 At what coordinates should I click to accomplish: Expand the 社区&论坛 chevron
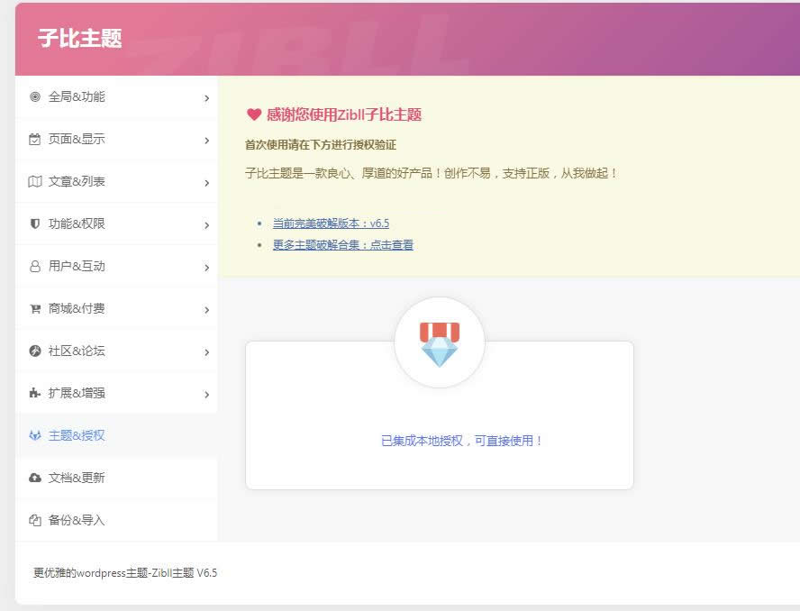tap(206, 352)
